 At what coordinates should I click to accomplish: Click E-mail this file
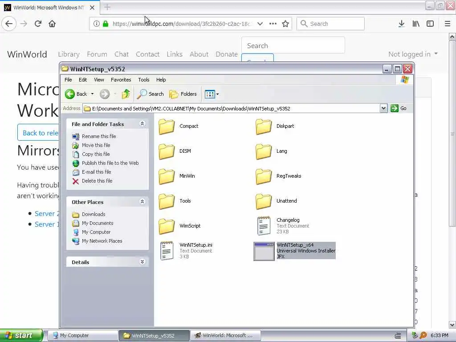(92, 172)
